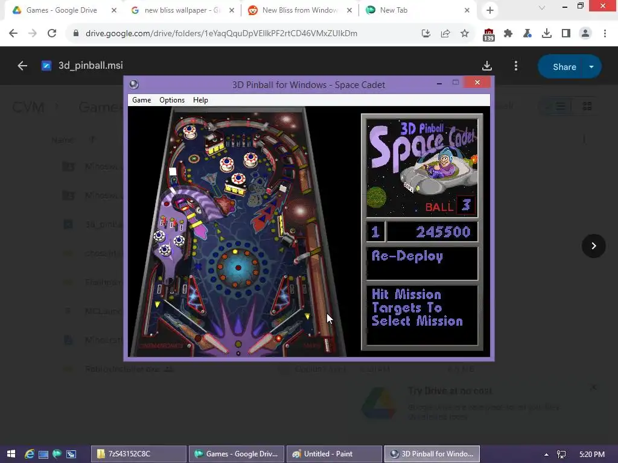Image resolution: width=618 pixels, height=463 pixels.
Task: Show hidden system tray icons arrow
Action: [546, 455]
